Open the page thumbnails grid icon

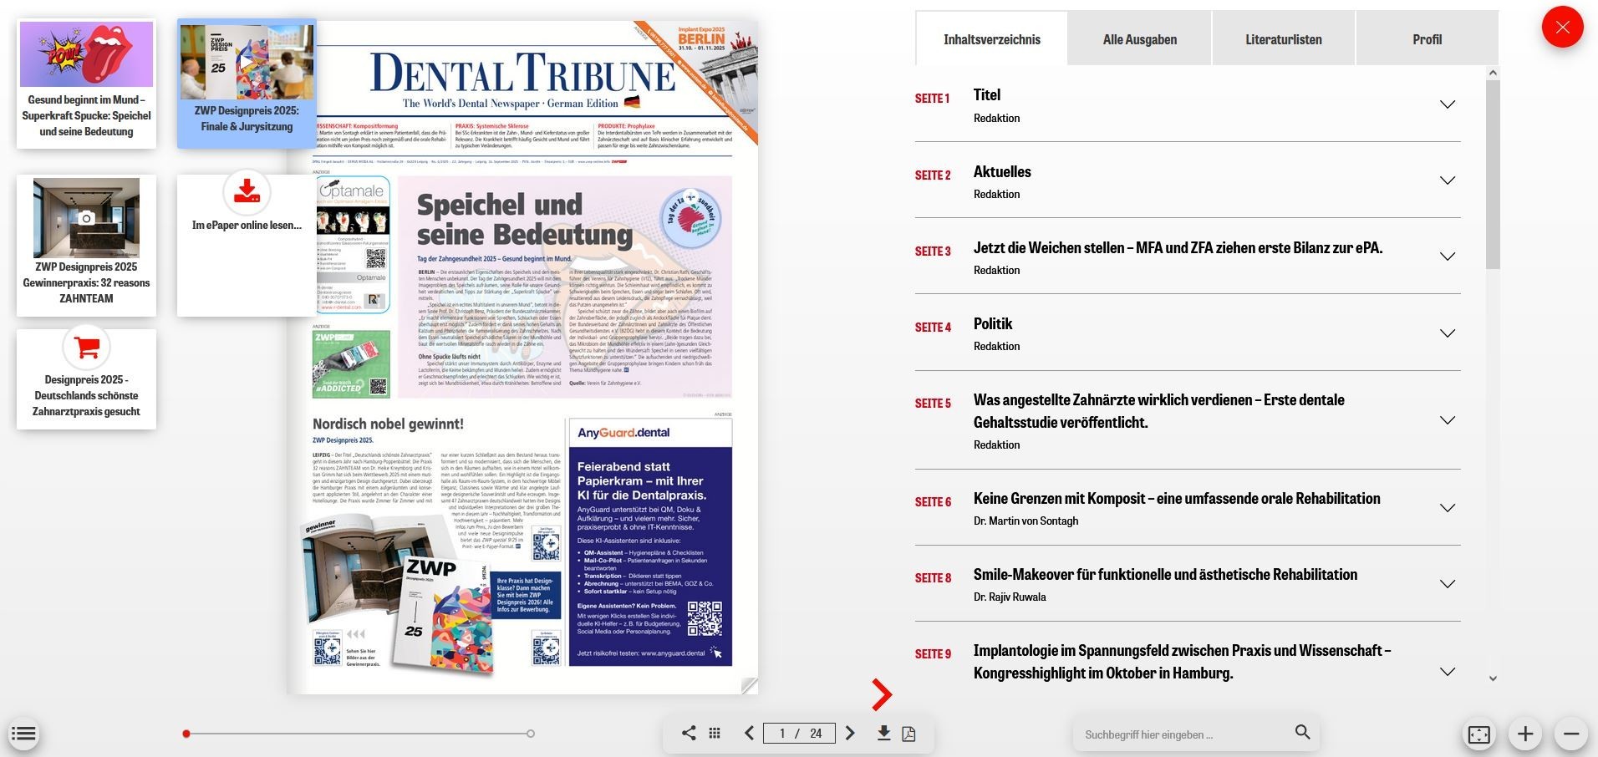click(x=715, y=733)
